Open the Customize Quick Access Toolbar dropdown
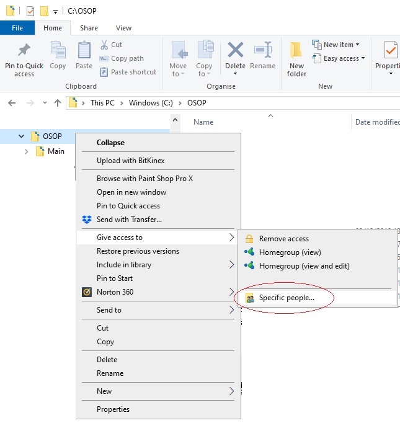This screenshot has height=423, width=400. 55,12
